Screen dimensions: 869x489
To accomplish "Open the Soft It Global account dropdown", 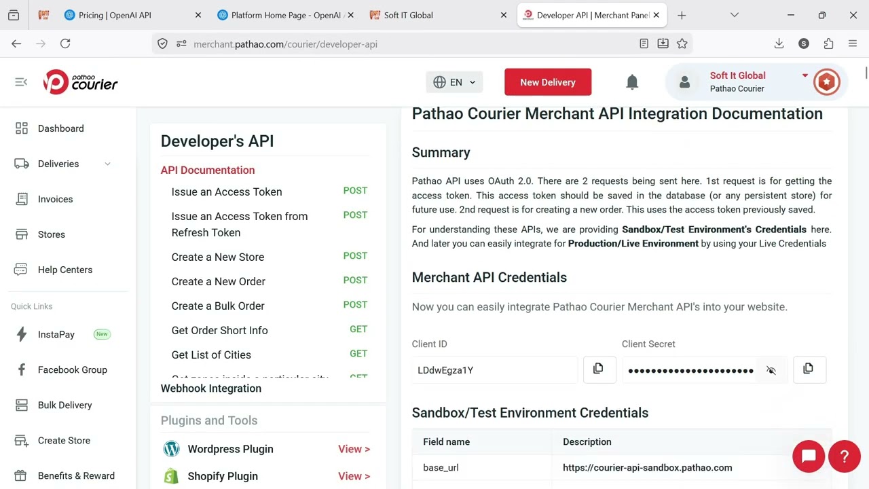I will click(805, 75).
